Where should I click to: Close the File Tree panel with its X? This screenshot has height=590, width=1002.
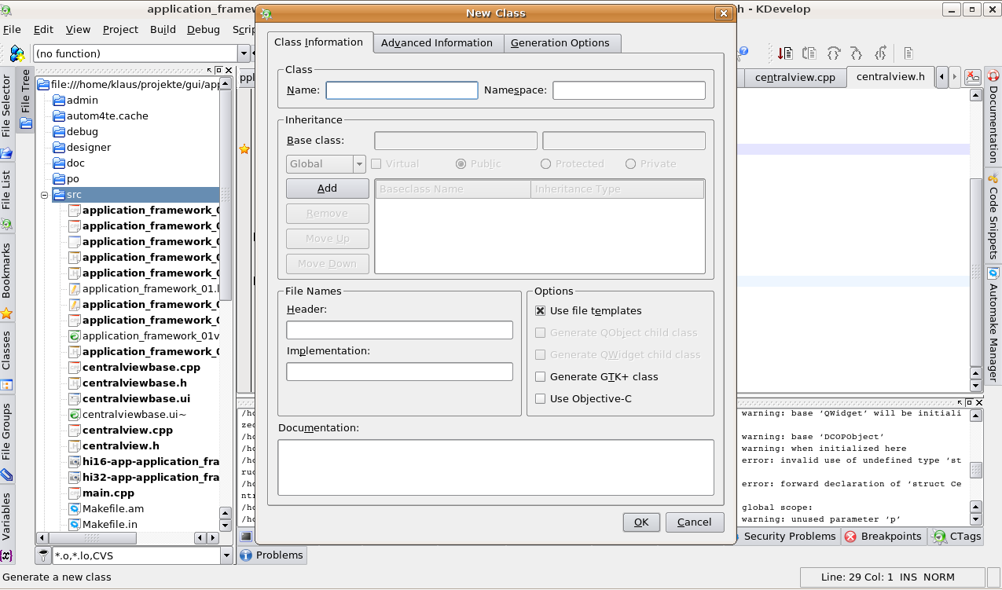tap(227, 70)
